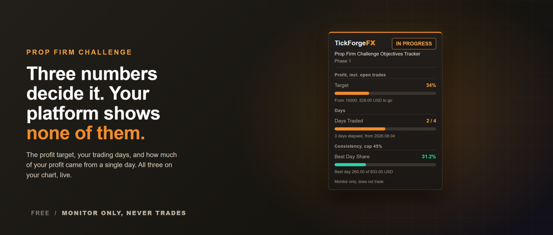The height and width of the screenshot is (235, 553).
Task: Click 'MONITOR ONLY, NEVER TRADES' text
Action: [124, 213]
